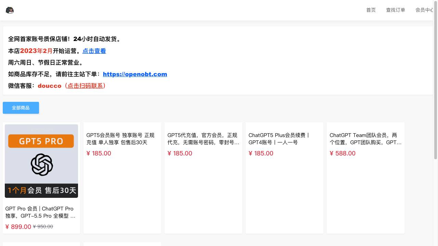Viewport: 438px width, 246px height.
Task: Open ChatGPT5 Plus会员续费 product card
Action: tap(284, 178)
